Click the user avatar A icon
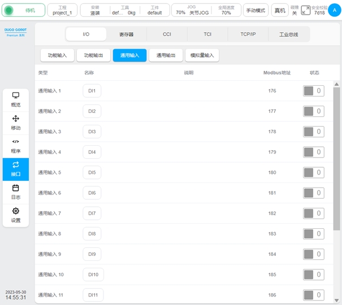This screenshot has height=305, width=342. (x=334, y=10)
